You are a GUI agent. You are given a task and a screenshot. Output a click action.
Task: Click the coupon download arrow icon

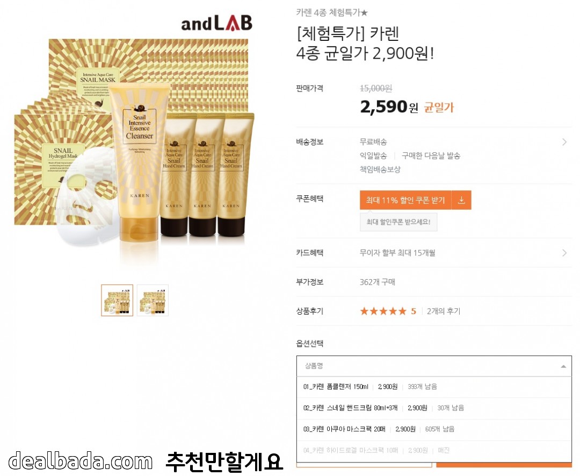coord(461,201)
